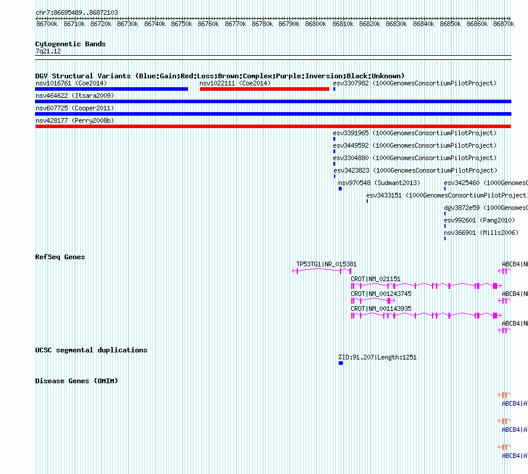Click the chr7:86695489..86872103 coordinates label
Viewport: 528px width, 474px height.
77,12
